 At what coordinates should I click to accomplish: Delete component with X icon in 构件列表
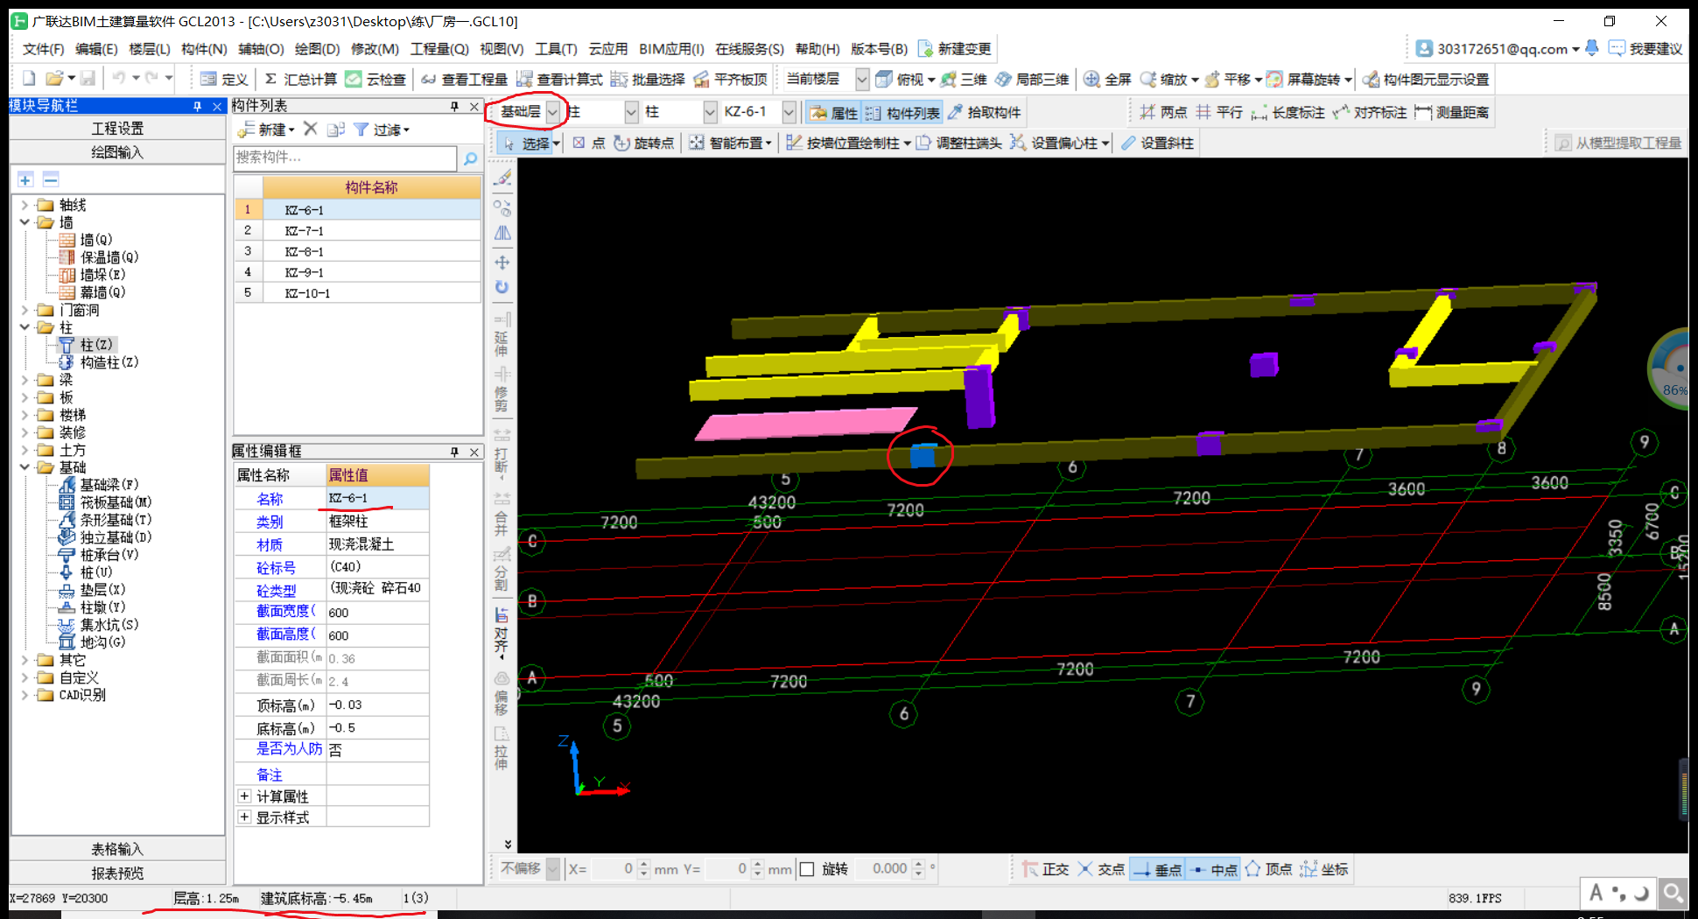tap(310, 129)
